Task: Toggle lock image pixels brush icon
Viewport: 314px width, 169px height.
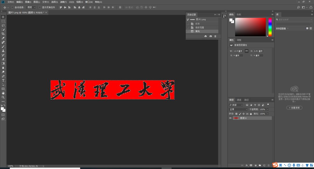Action: pyautogui.click(x=240, y=114)
